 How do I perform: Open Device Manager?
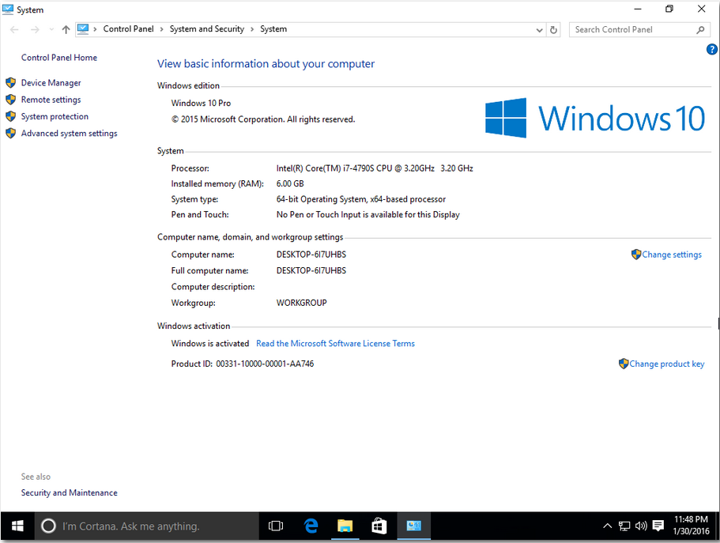tap(51, 83)
